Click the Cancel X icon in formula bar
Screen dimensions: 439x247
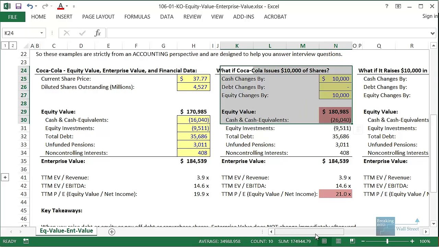(x=67, y=33)
